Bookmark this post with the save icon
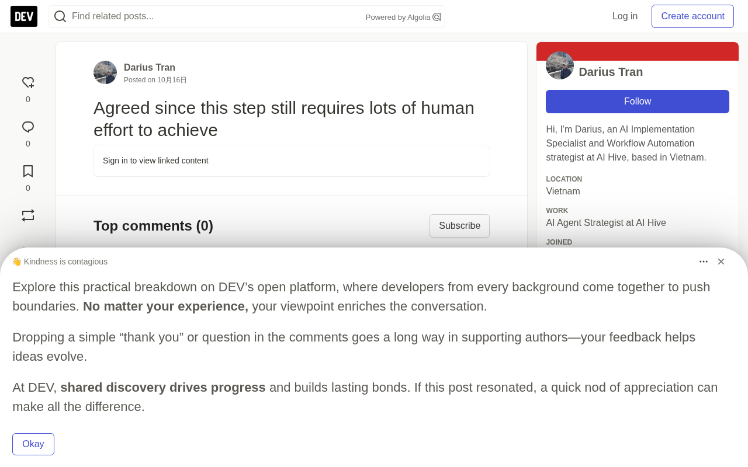This screenshot has height=467, width=748. (x=28, y=172)
